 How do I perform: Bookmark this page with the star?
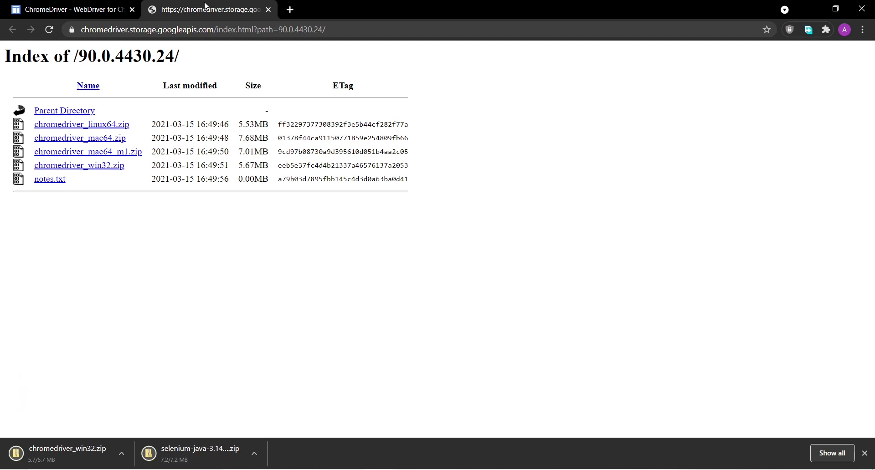coord(767,30)
